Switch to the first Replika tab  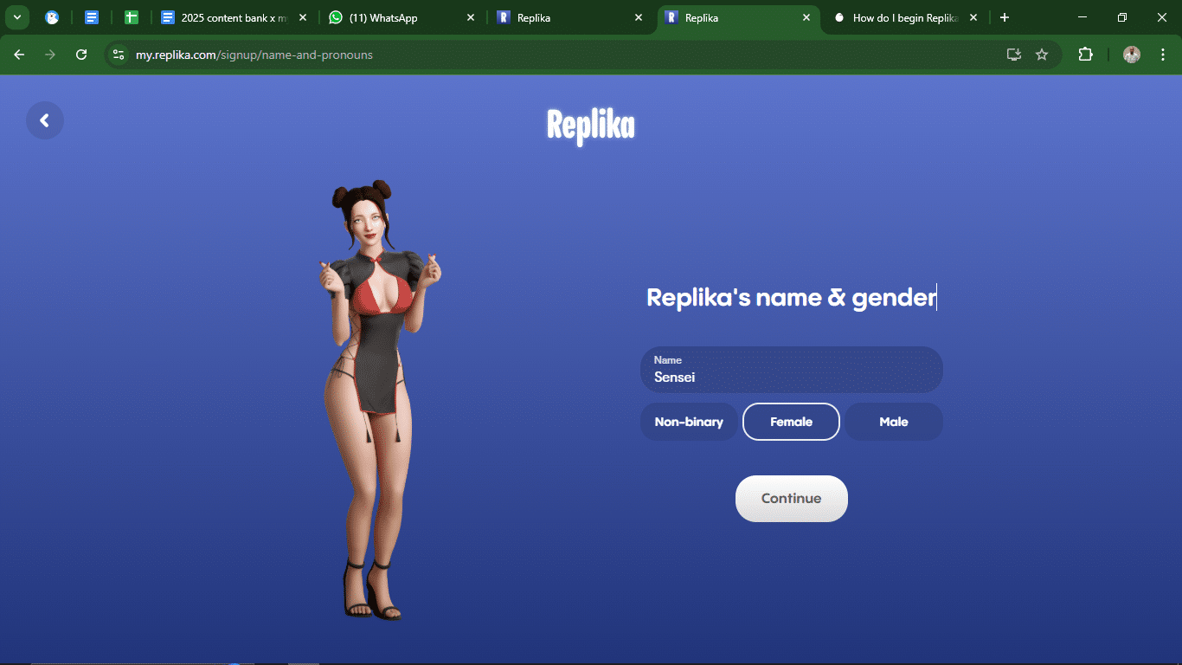[570, 17]
